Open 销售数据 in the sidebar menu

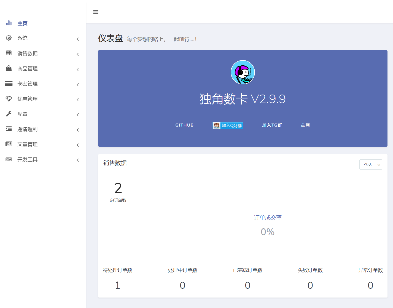pyautogui.click(x=28, y=53)
